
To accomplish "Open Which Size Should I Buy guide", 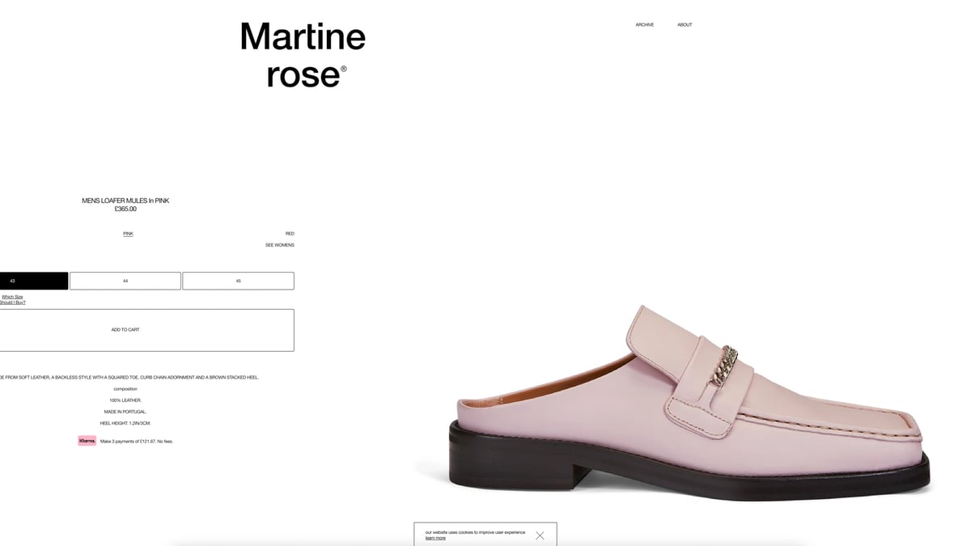I will click(12, 299).
